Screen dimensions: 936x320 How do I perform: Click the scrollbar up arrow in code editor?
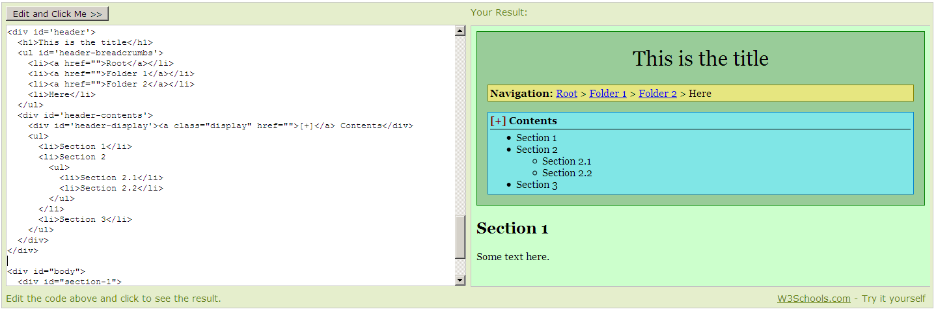point(460,31)
